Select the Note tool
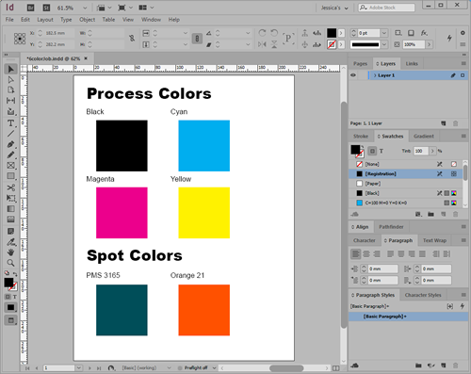 coord(10,232)
